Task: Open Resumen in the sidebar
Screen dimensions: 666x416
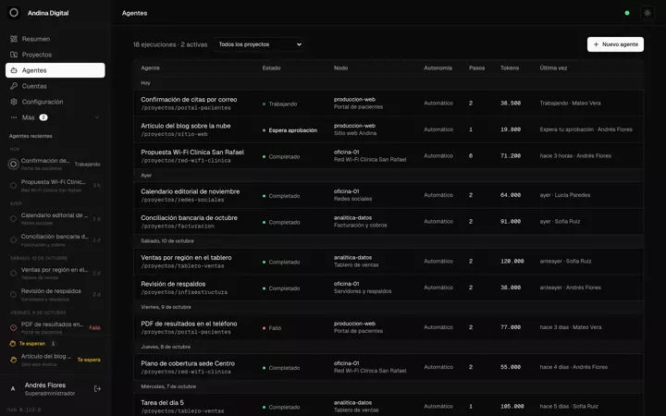Action: pos(55,39)
